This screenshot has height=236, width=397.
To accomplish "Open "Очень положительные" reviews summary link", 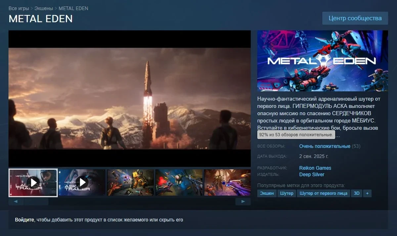I will [325, 146].
